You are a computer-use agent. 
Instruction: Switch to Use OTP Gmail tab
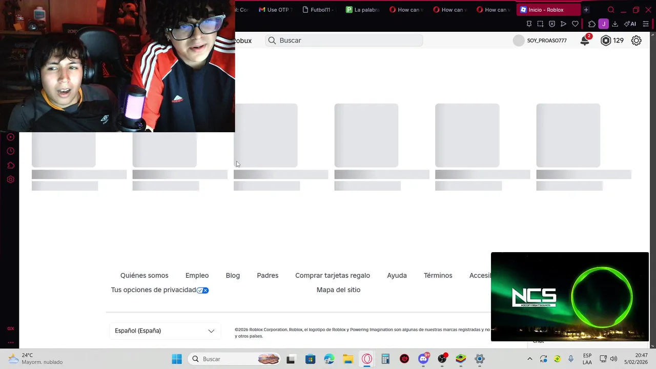tap(275, 10)
